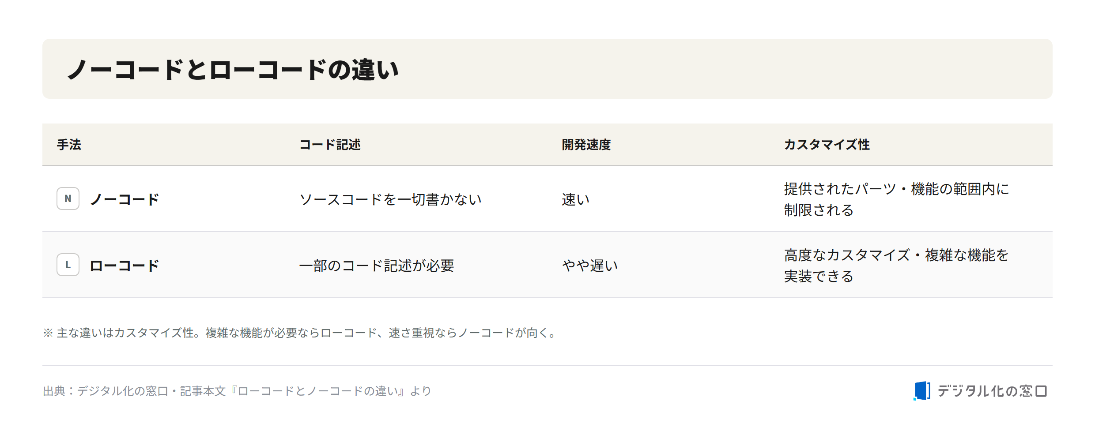Click the N badge icon beside ノーコード

[68, 199]
